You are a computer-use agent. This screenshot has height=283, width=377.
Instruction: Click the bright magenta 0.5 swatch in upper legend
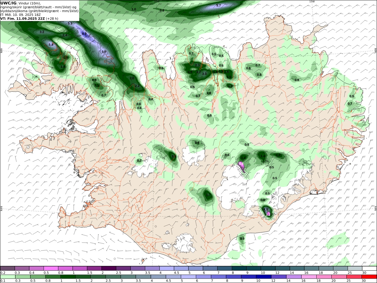51,269
